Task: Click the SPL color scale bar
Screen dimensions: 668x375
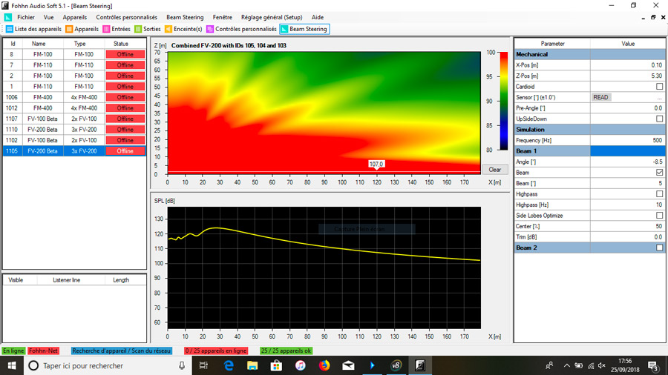Action: [503, 101]
